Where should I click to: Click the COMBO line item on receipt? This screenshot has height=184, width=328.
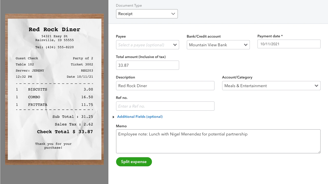point(34,97)
